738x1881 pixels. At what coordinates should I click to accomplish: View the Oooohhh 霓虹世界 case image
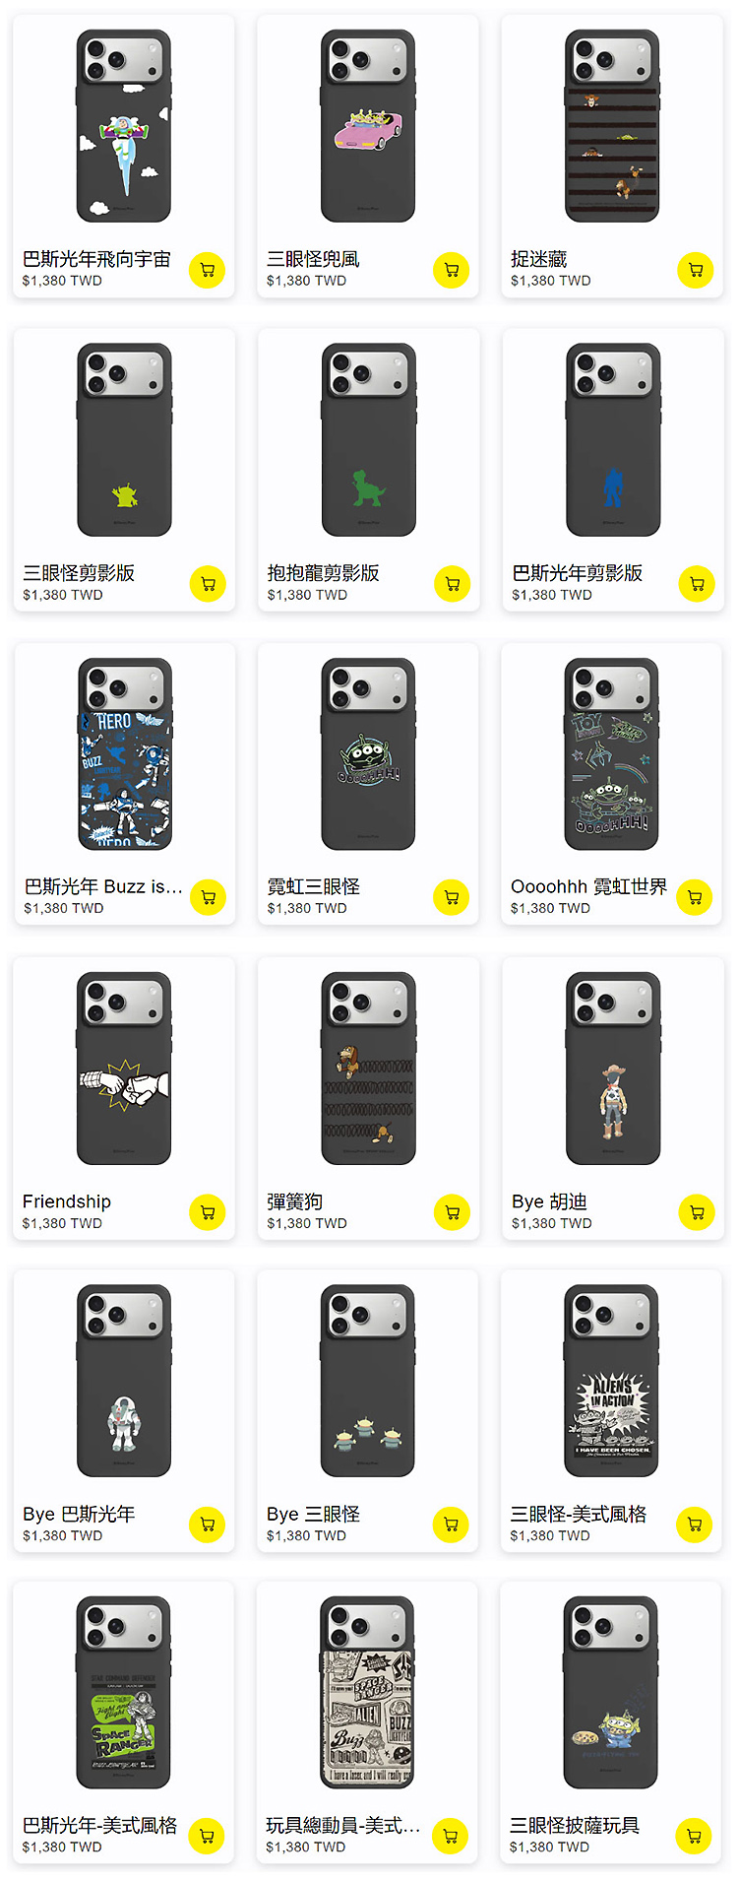(x=611, y=753)
